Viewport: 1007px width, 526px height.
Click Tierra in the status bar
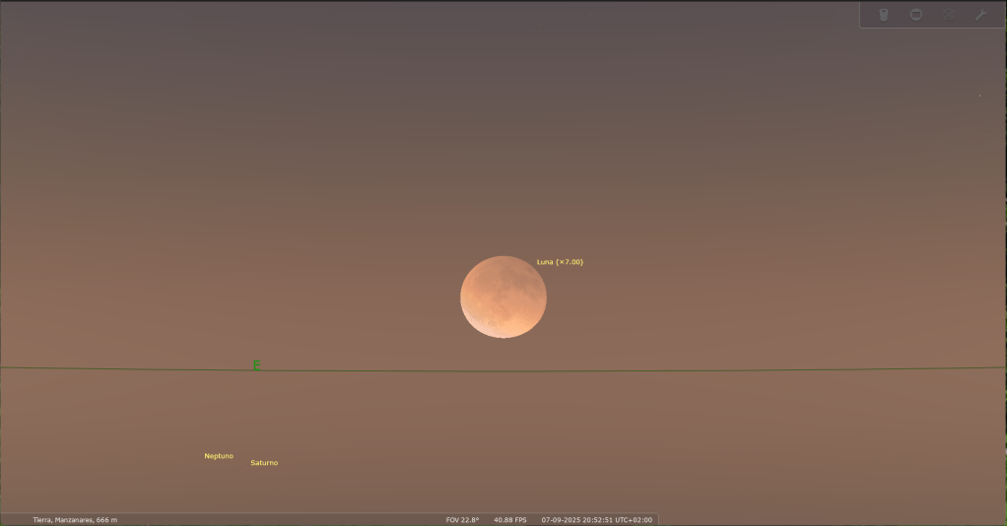43,520
